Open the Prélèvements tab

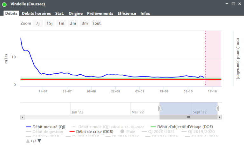click(x=100, y=13)
